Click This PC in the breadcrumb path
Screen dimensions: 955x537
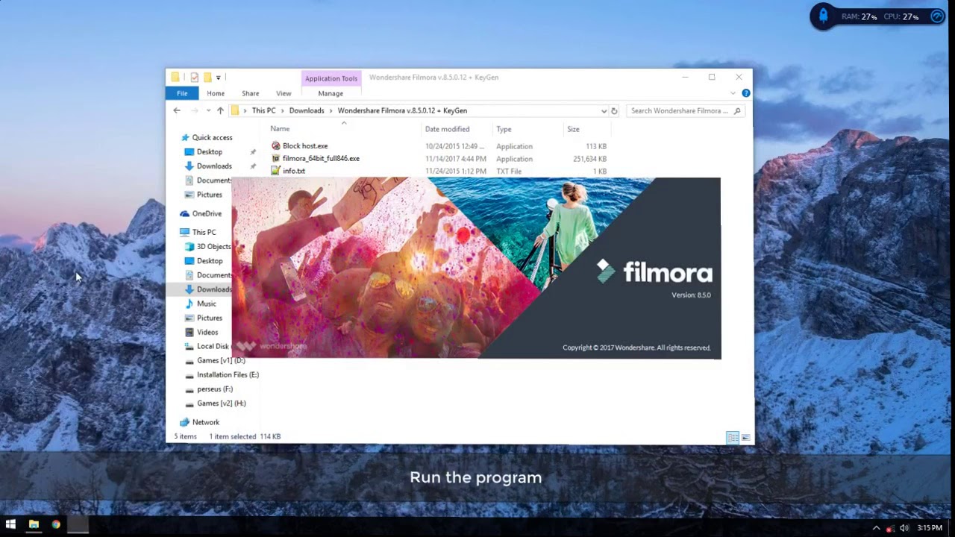pyautogui.click(x=263, y=110)
